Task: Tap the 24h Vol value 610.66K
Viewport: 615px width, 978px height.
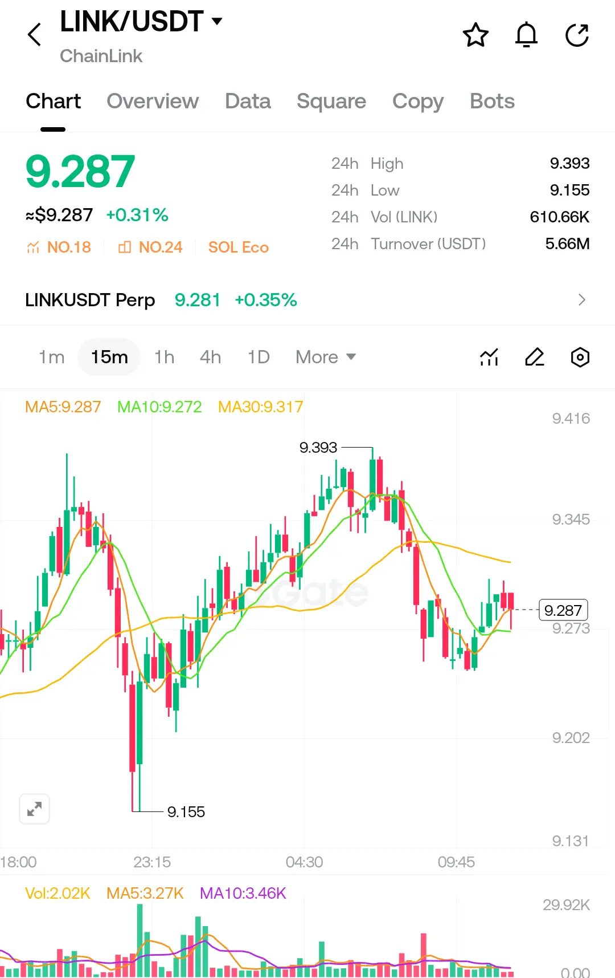Action: [560, 217]
